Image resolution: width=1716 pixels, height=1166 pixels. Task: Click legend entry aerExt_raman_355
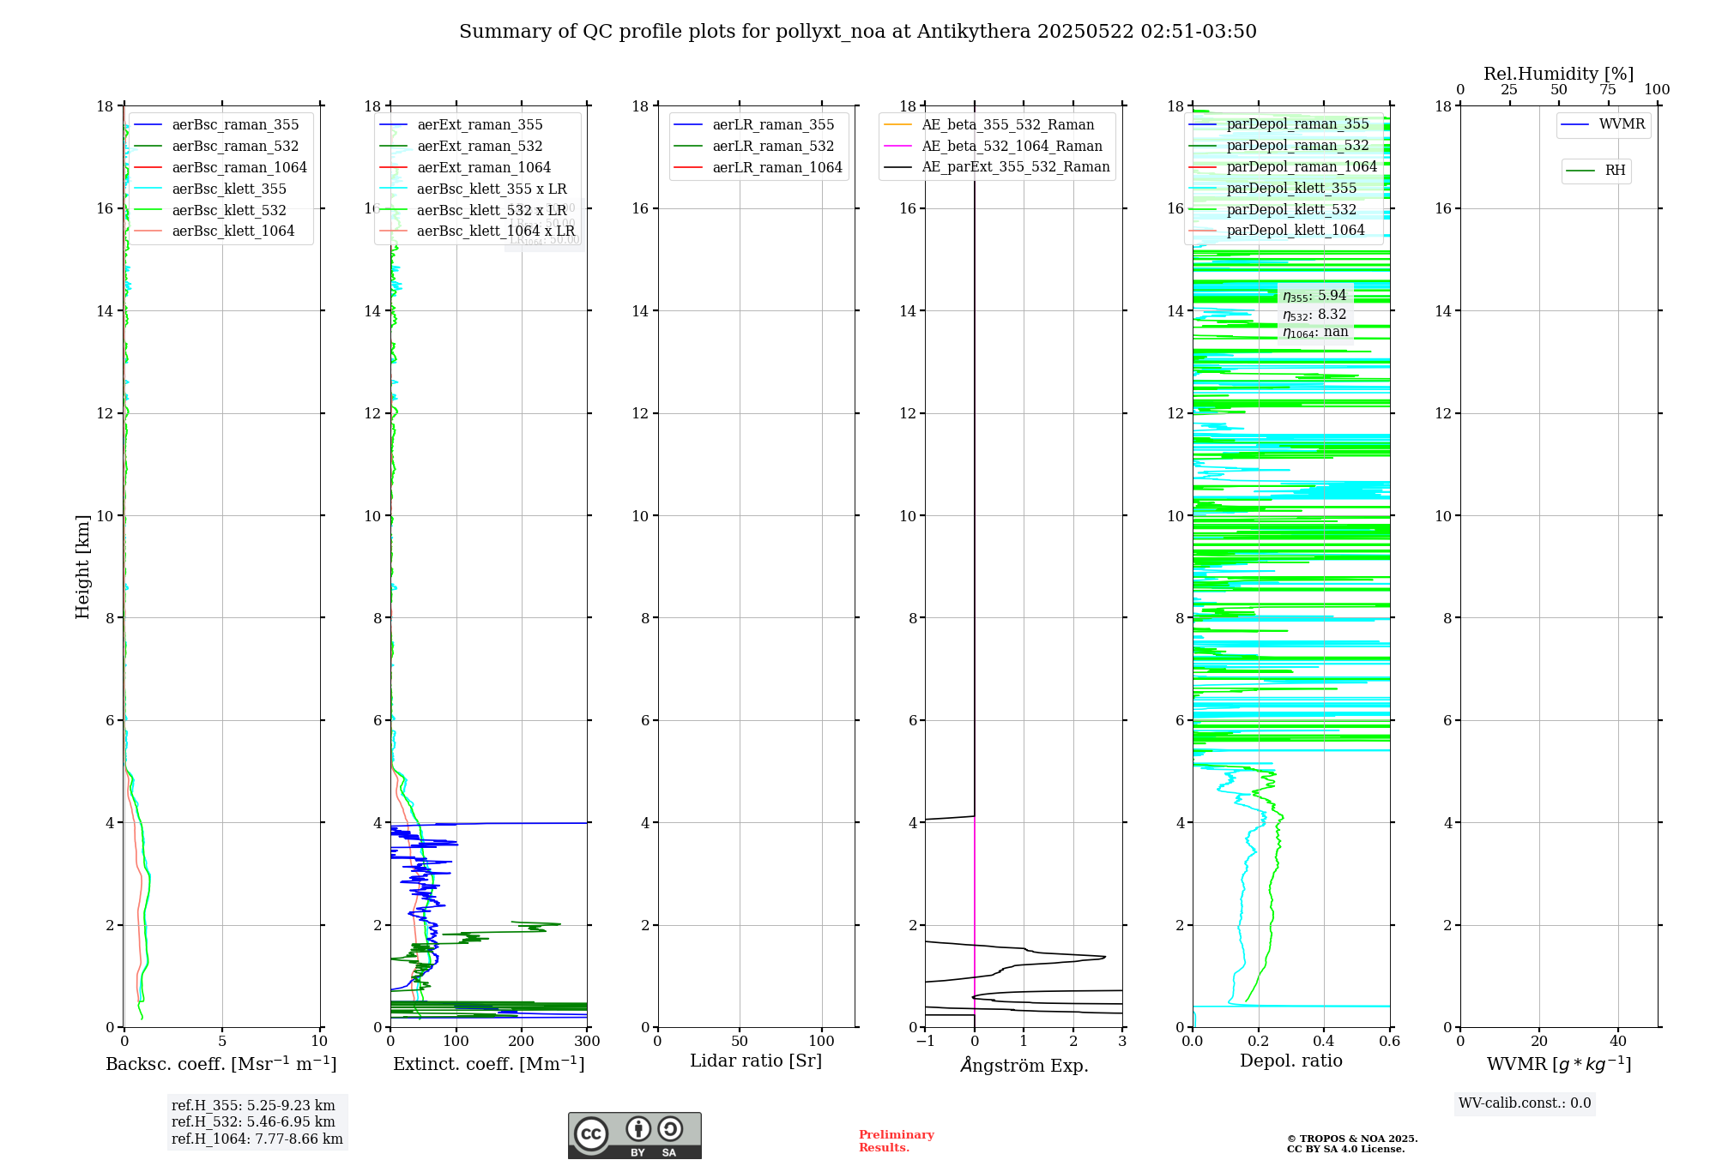(x=462, y=125)
